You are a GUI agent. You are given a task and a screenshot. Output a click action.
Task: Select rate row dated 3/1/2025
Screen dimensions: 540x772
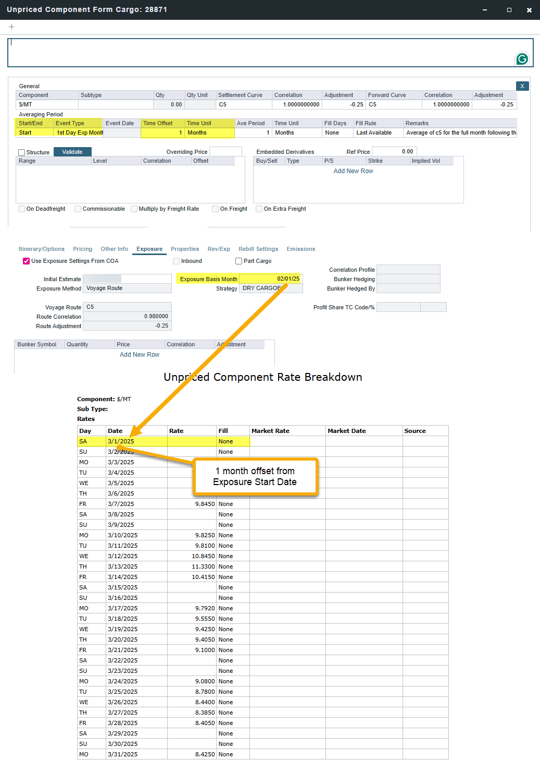tap(262, 441)
